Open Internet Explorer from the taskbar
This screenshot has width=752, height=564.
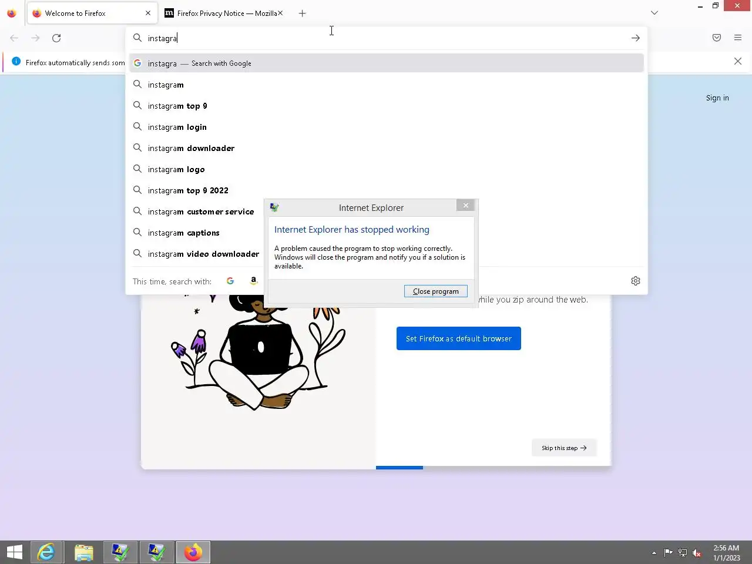point(46,552)
